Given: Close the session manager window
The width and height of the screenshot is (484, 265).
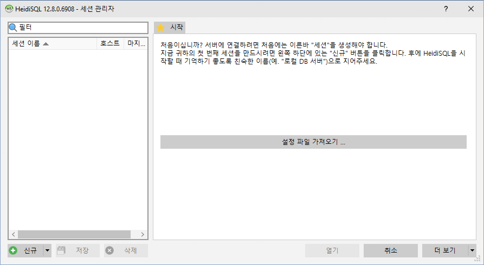Looking at the screenshot, I should click(x=471, y=9).
